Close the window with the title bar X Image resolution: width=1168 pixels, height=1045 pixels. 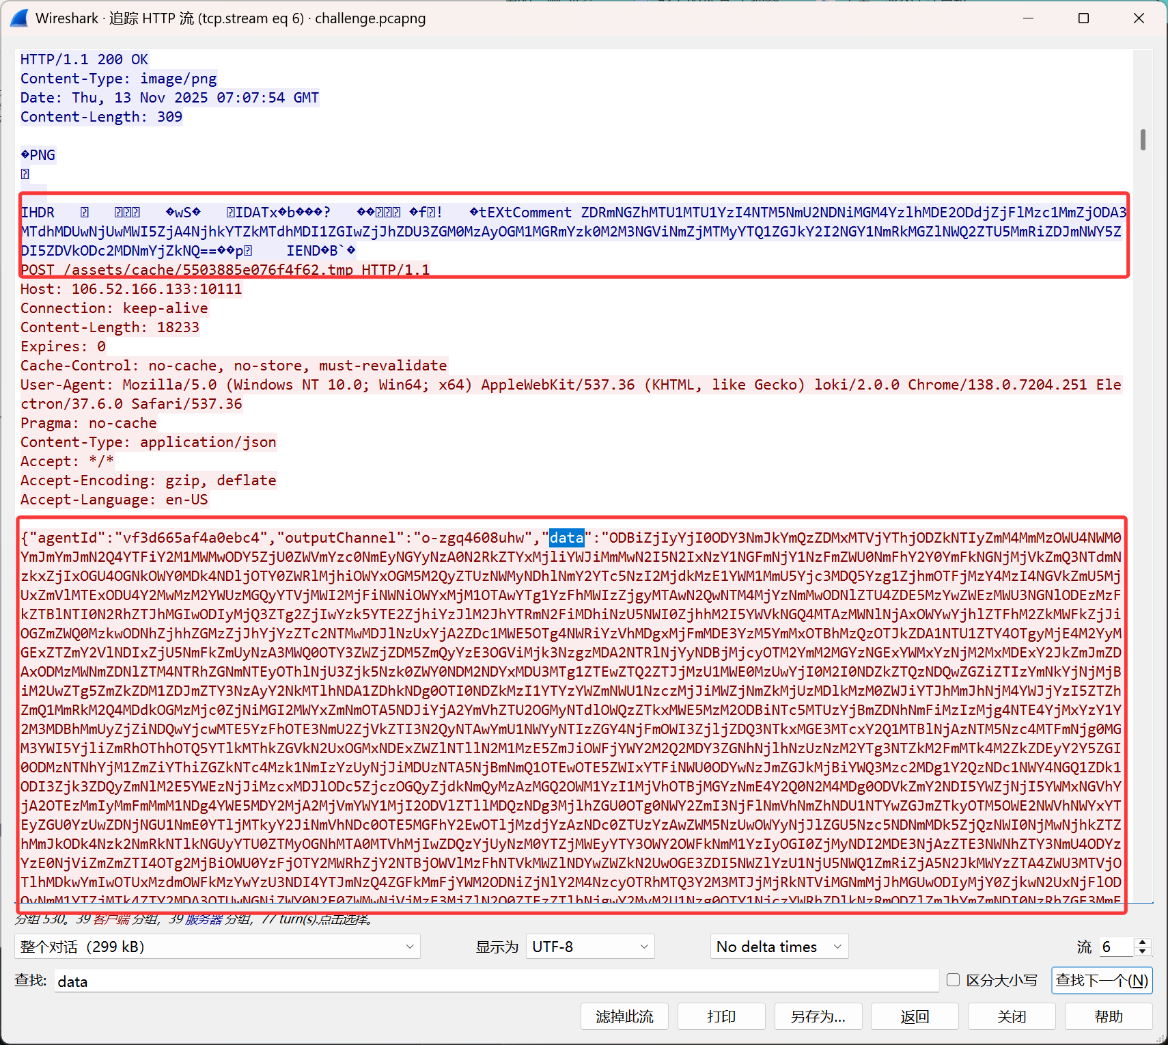coord(1139,18)
